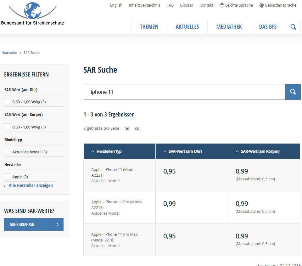Open the MEDIATHEK navigation menu
This screenshot has width=302, height=266.
point(229,27)
